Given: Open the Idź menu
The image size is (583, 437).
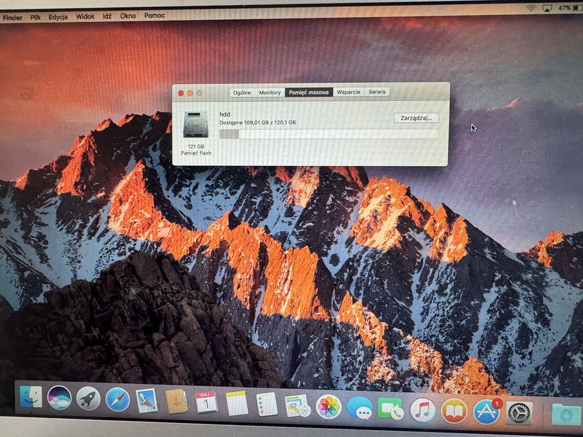Looking at the screenshot, I should [x=107, y=16].
